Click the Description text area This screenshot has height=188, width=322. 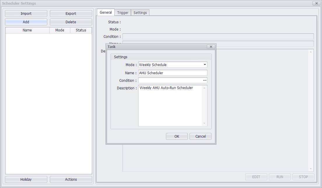[170, 106]
